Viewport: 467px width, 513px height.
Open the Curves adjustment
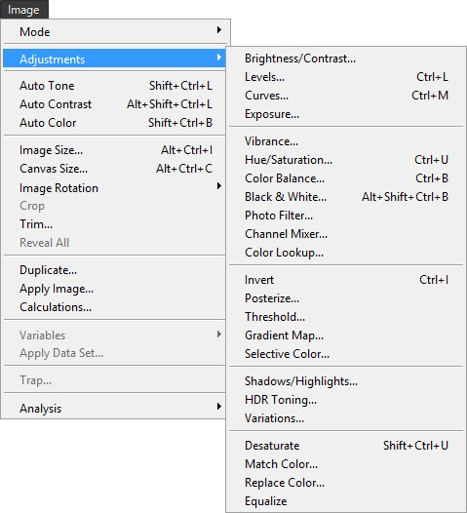pyautogui.click(x=346, y=96)
